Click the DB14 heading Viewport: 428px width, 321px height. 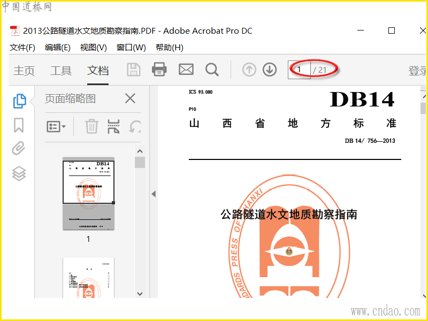point(362,99)
